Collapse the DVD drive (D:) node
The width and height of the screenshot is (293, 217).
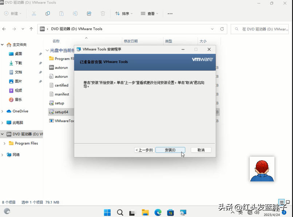(x=2, y=134)
